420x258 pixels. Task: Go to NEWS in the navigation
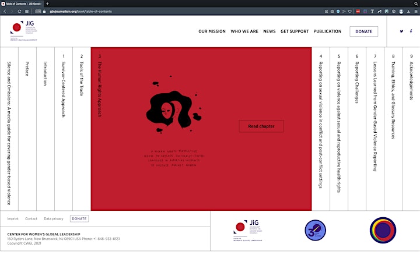[269, 31]
